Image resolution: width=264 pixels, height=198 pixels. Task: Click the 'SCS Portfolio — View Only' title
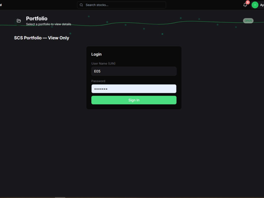coord(42,38)
